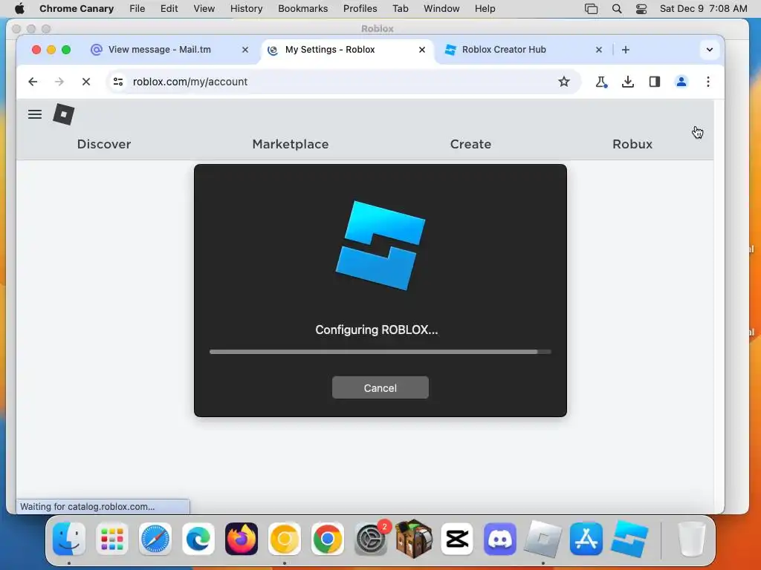Open the History menu
The height and width of the screenshot is (570, 761).
[246, 9]
